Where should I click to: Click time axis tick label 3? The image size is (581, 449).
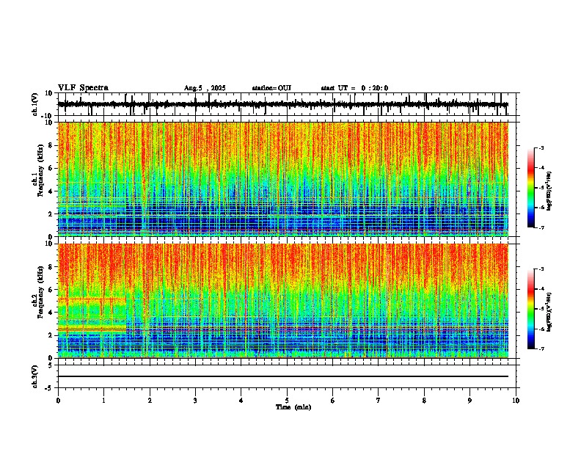195,401
